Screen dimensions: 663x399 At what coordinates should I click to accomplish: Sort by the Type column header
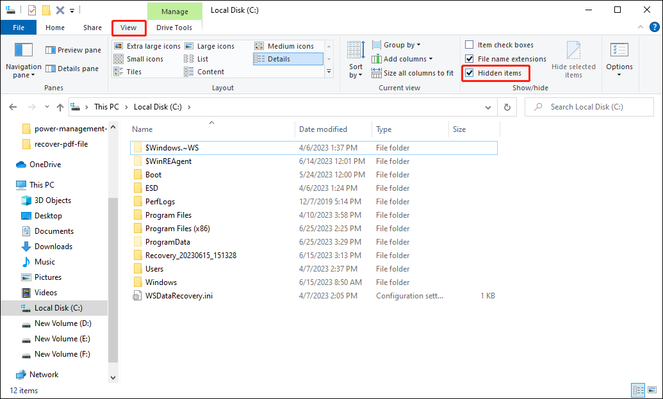[410, 129]
